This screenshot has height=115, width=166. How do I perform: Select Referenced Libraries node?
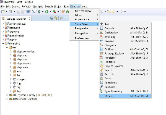pos(25,99)
